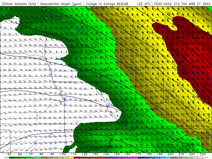212x159 pixels.
Task: Click the legend value 120
Action: (85, 154)
